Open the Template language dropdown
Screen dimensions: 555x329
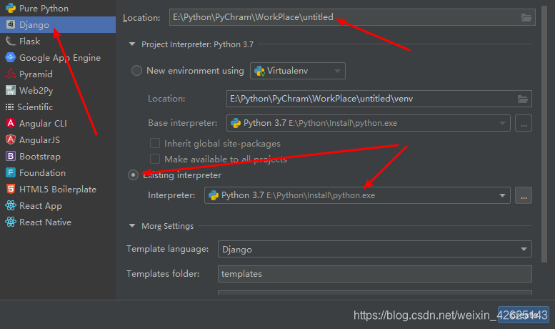tap(375, 249)
